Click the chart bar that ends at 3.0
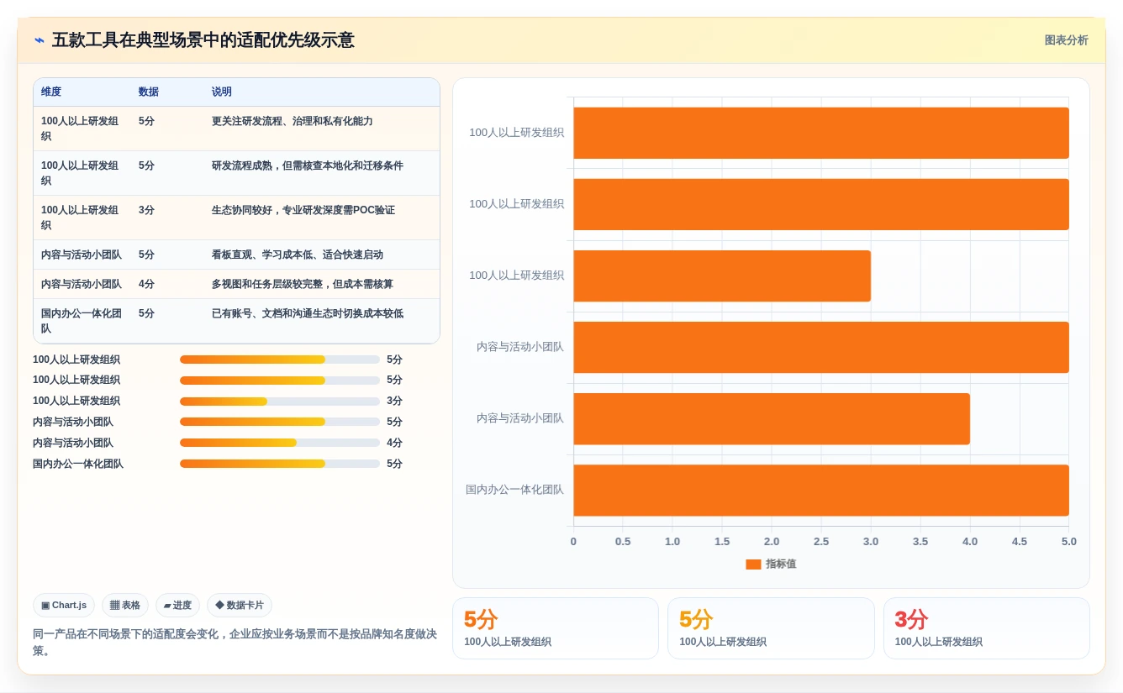The height and width of the screenshot is (693, 1123). pyautogui.click(x=722, y=276)
